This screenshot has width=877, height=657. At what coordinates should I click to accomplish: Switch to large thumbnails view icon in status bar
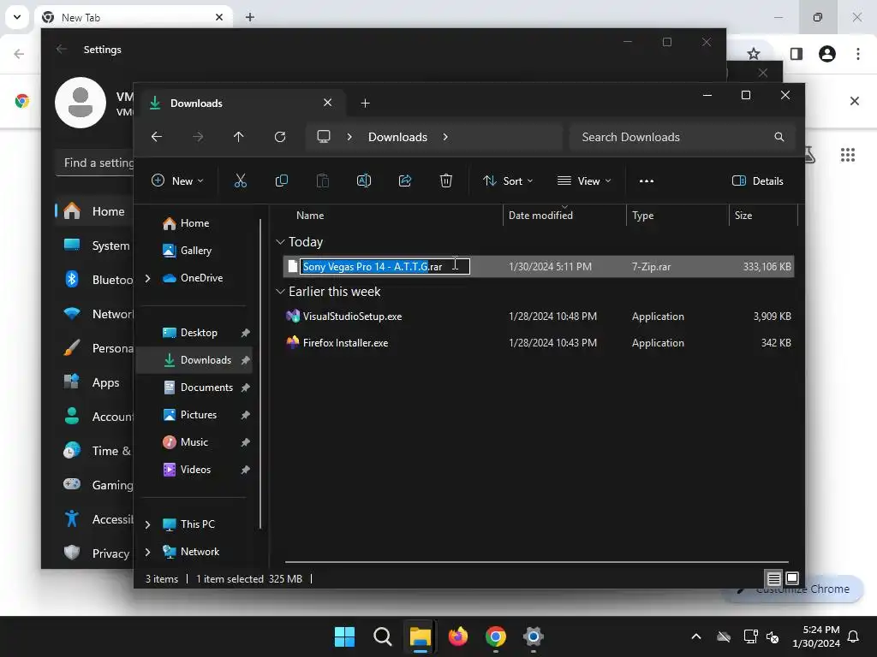(x=792, y=578)
